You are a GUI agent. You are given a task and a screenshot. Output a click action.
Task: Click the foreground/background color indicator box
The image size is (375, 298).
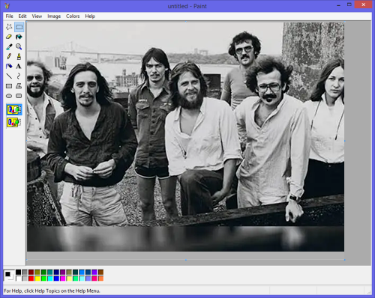point(9,276)
